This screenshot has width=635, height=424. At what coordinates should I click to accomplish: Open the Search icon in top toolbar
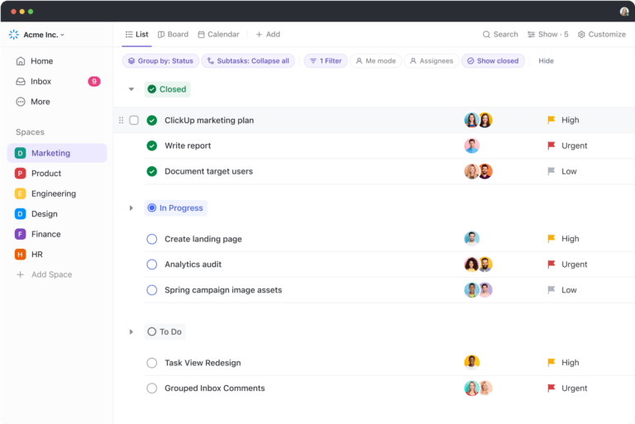[486, 35]
